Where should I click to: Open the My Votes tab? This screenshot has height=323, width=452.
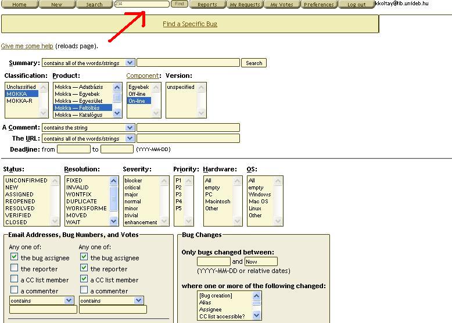[282, 5]
